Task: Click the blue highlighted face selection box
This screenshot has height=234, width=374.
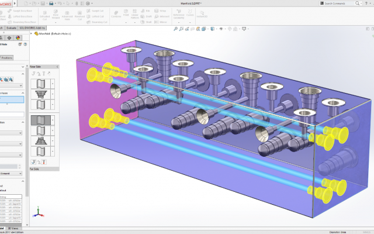Action: 12,99
